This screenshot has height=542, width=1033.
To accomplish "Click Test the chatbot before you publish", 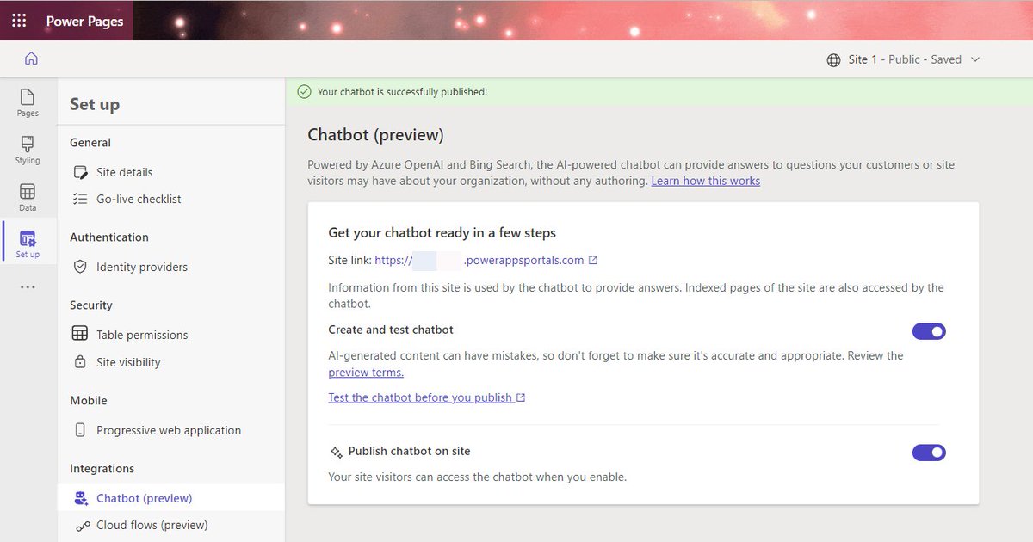I will 427,397.
